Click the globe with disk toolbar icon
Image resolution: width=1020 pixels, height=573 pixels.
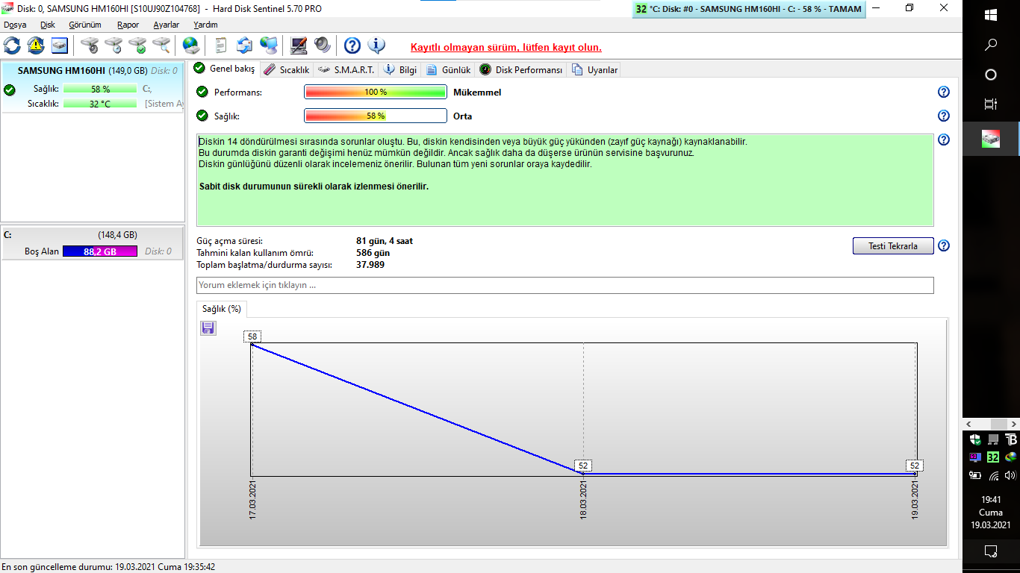click(191, 46)
